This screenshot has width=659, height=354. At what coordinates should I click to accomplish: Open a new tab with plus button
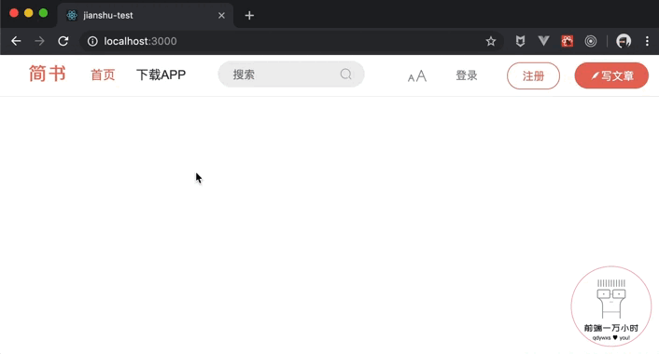click(x=249, y=16)
